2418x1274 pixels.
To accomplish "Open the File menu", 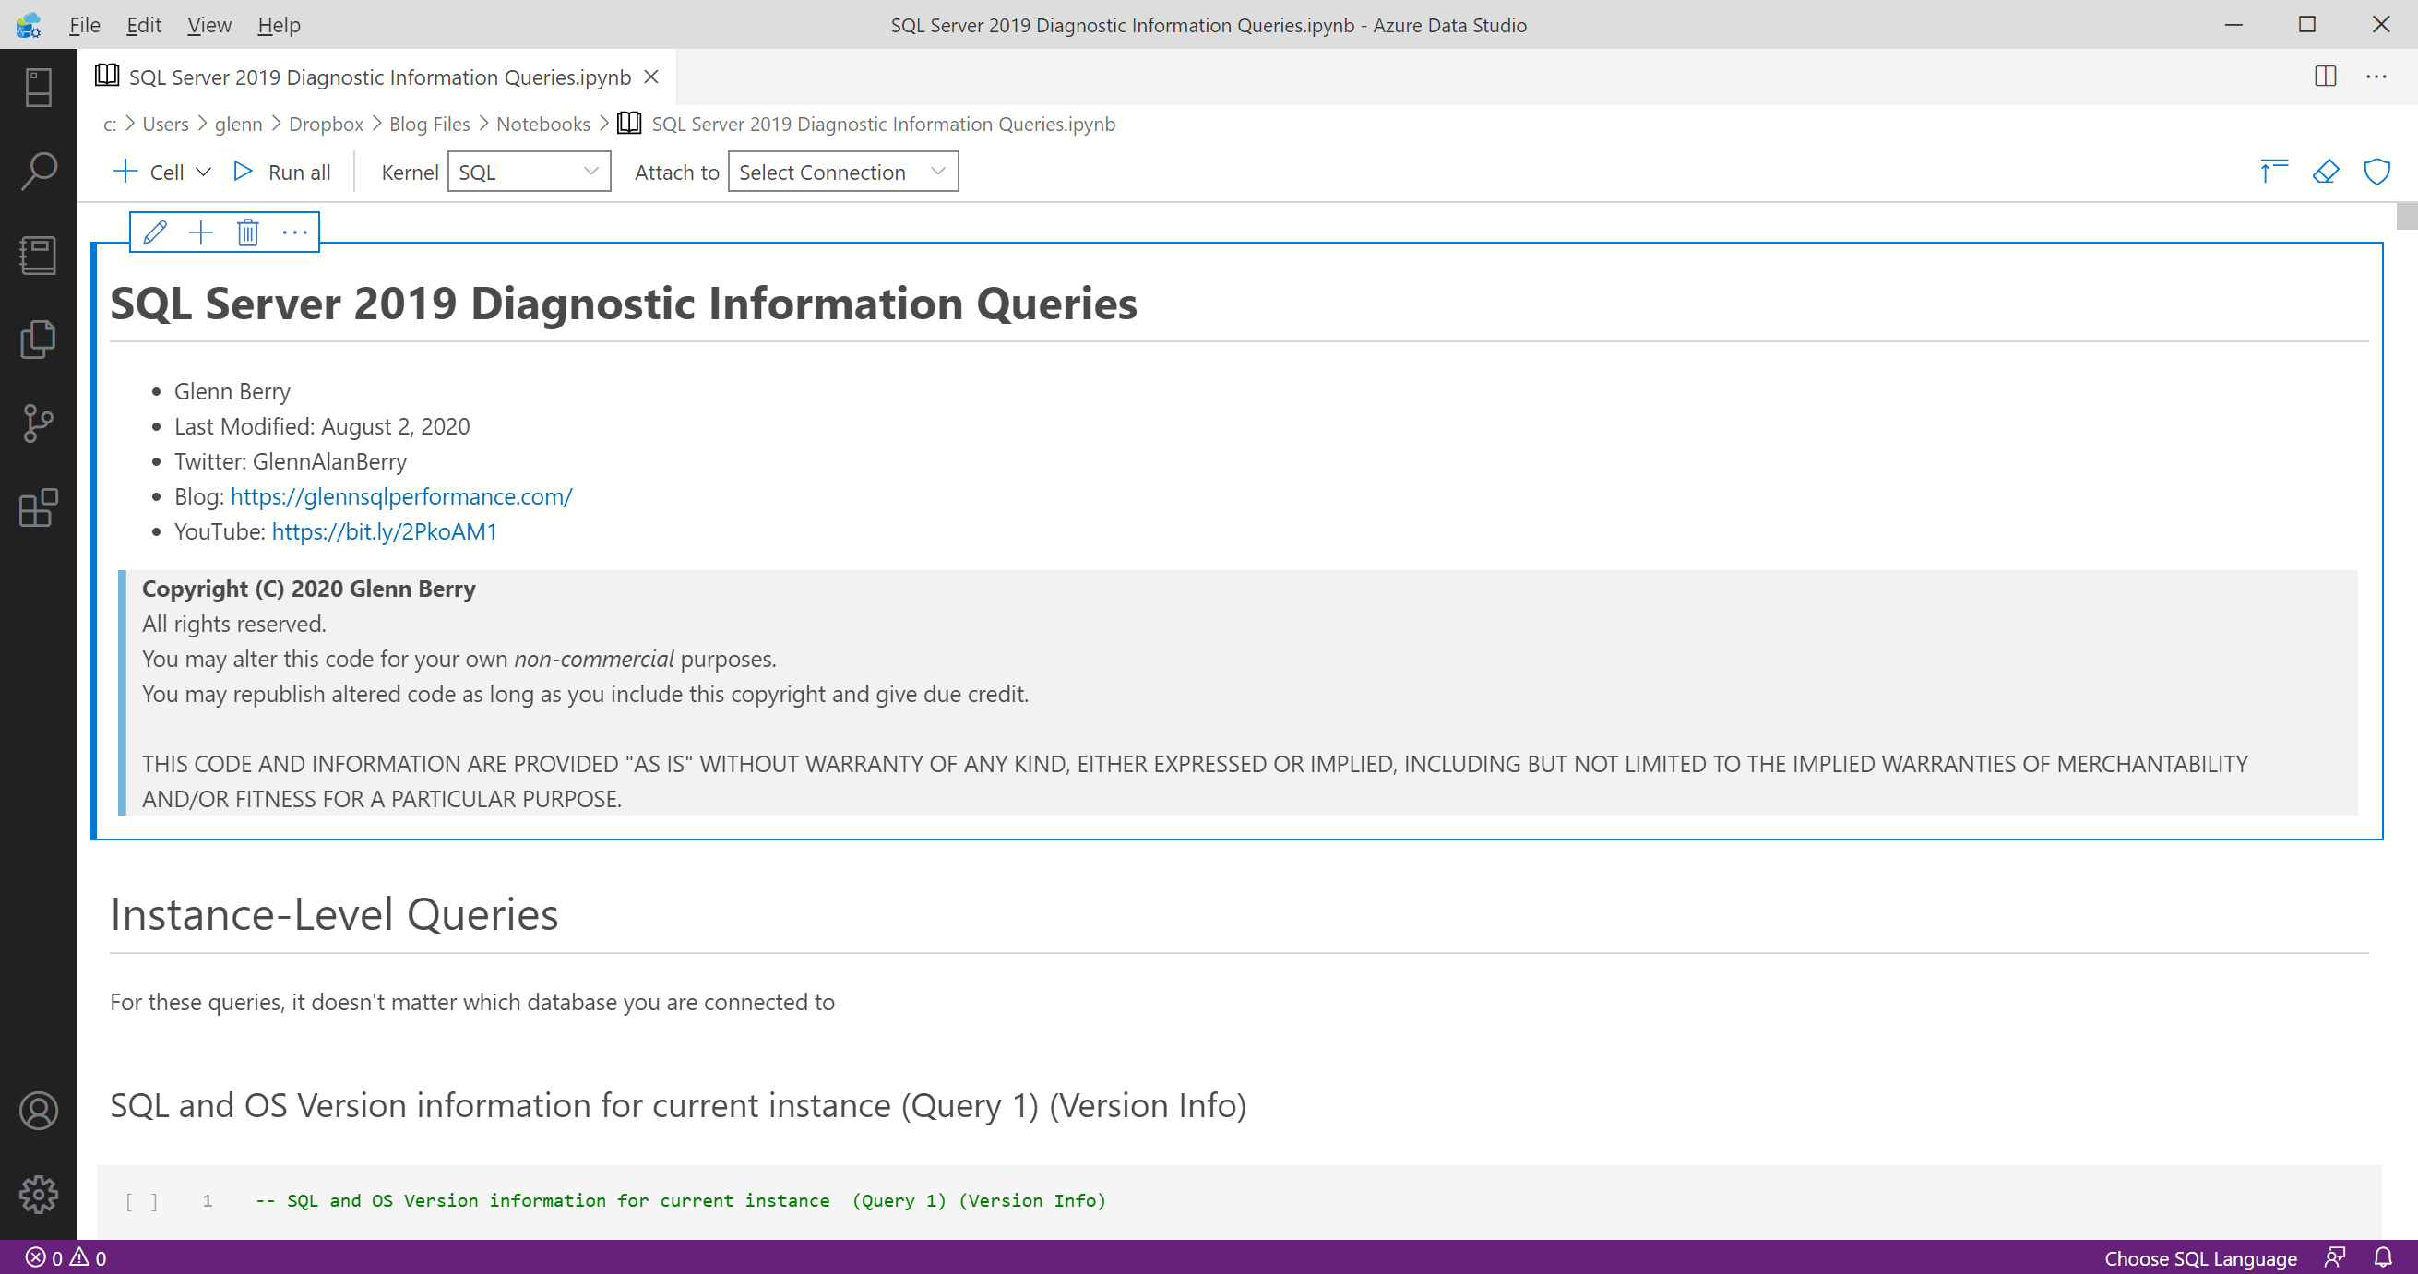I will (x=84, y=24).
